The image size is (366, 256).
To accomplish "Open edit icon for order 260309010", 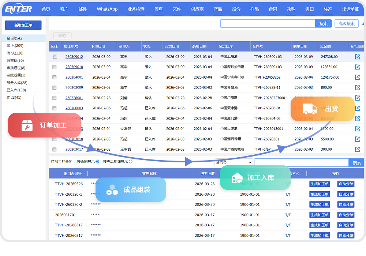I will point(357,67).
